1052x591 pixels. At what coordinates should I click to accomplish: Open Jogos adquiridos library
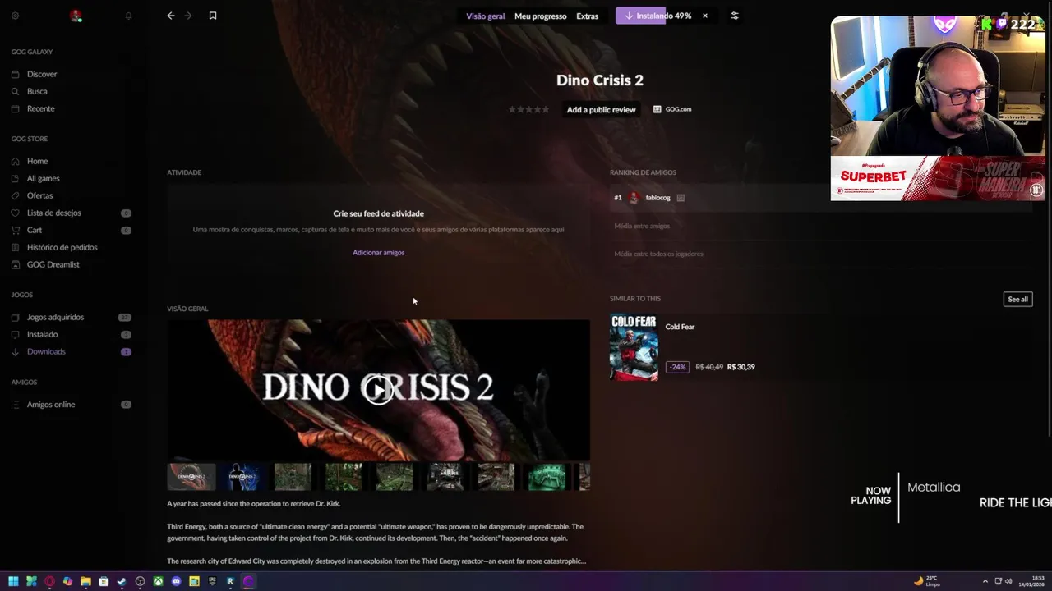click(55, 317)
